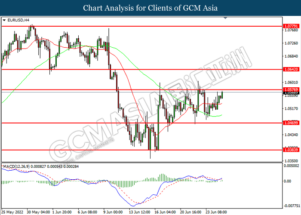Click the 13 Jun 12:00 time label
This screenshot has height=215, width=301.
[139, 212]
